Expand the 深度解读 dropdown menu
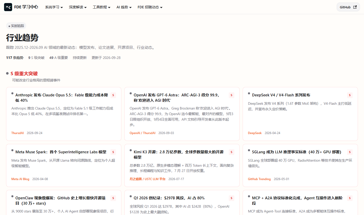This screenshot has height=215, width=364. pos(78,7)
